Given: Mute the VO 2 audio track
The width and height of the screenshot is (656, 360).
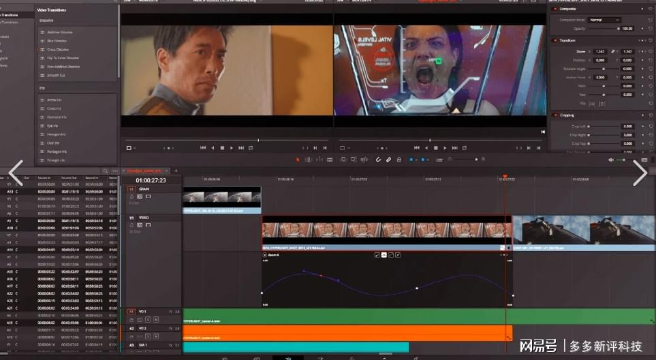Looking at the screenshot, I should [156, 336].
